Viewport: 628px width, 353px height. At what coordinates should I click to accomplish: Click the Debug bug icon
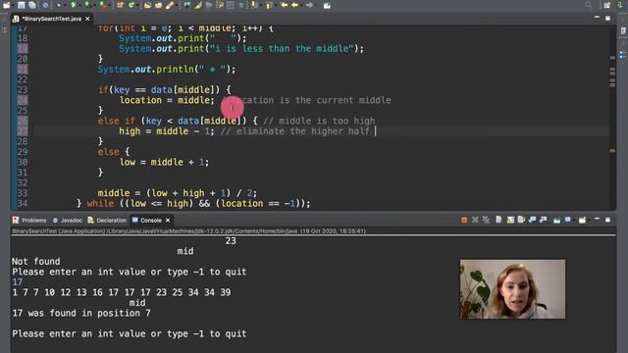pyautogui.click(x=59, y=5)
